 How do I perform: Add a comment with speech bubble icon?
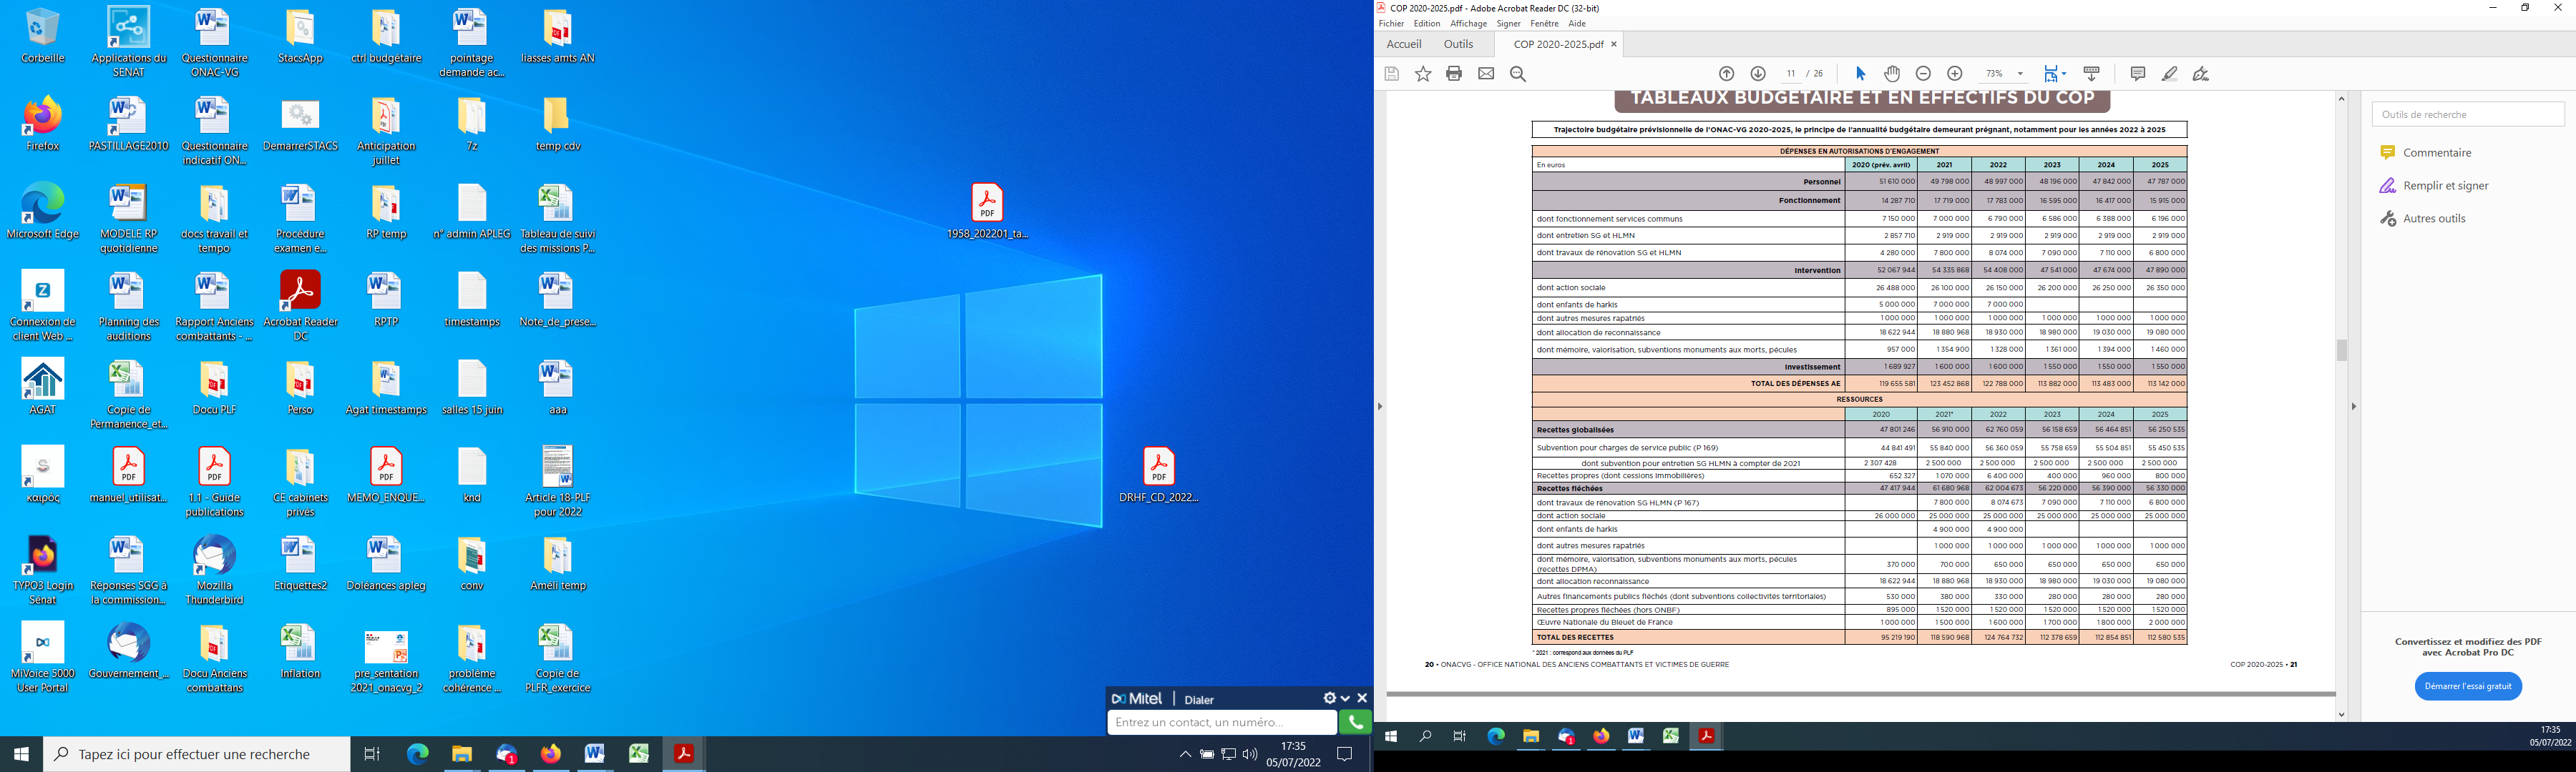[2138, 74]
